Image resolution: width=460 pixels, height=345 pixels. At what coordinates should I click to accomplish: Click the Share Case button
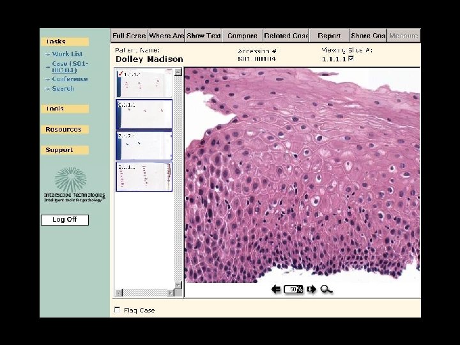pyautogui.click(x=368, y=36)
